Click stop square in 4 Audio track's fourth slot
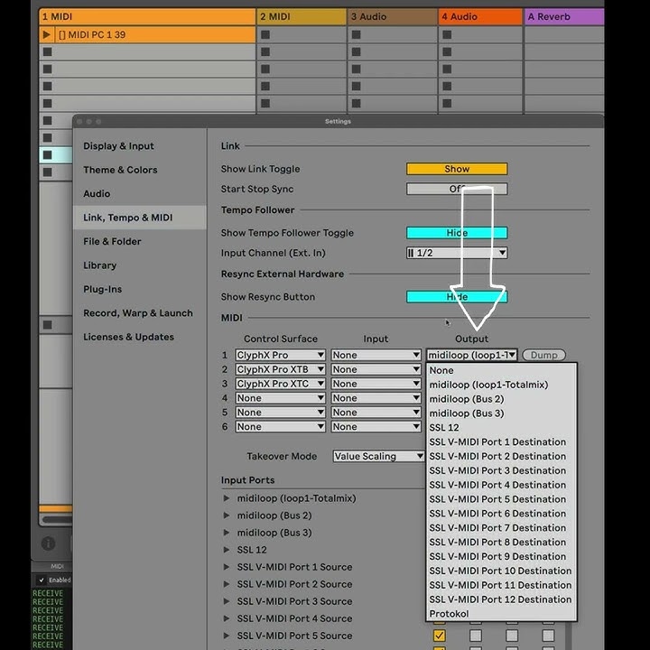Image resolution: width=650 pixels, height=650 pixels. click(447, 87)
